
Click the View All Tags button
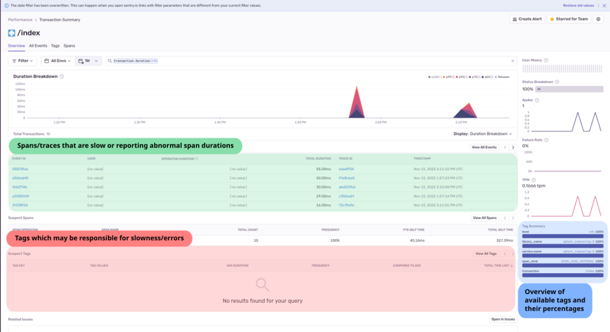click(486, 254)
